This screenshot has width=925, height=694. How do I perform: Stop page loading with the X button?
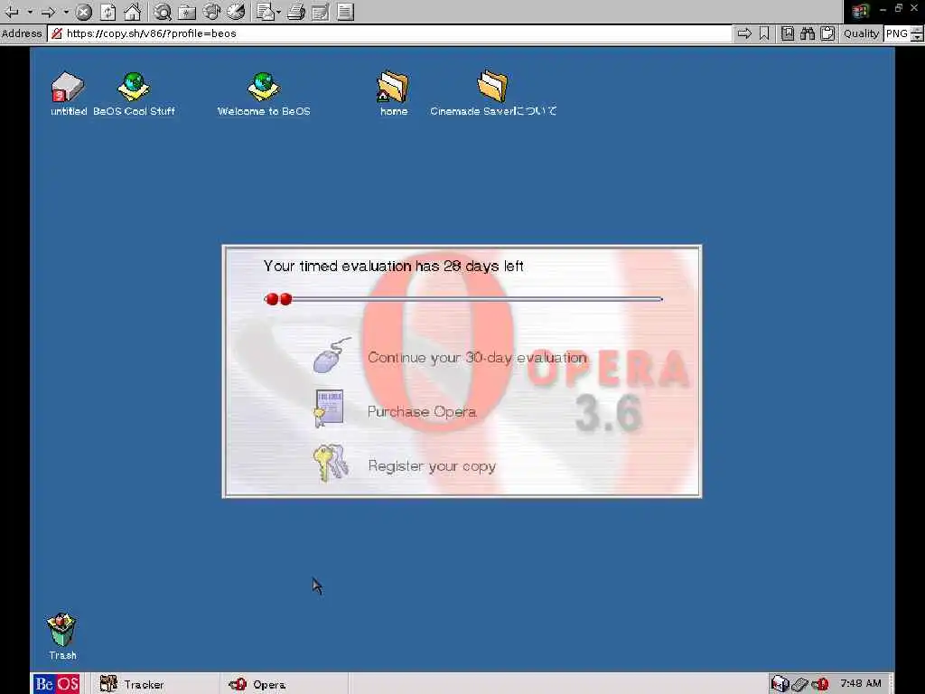(x=84, y=11)
